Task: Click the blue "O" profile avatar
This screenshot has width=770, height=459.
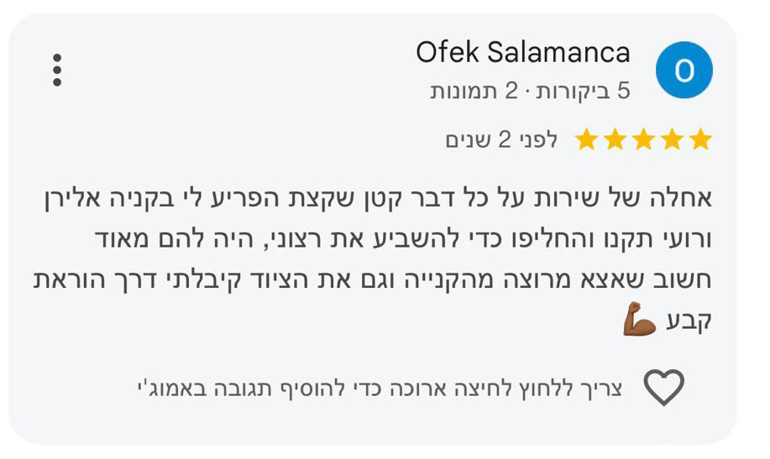Action: click(684, 70)
